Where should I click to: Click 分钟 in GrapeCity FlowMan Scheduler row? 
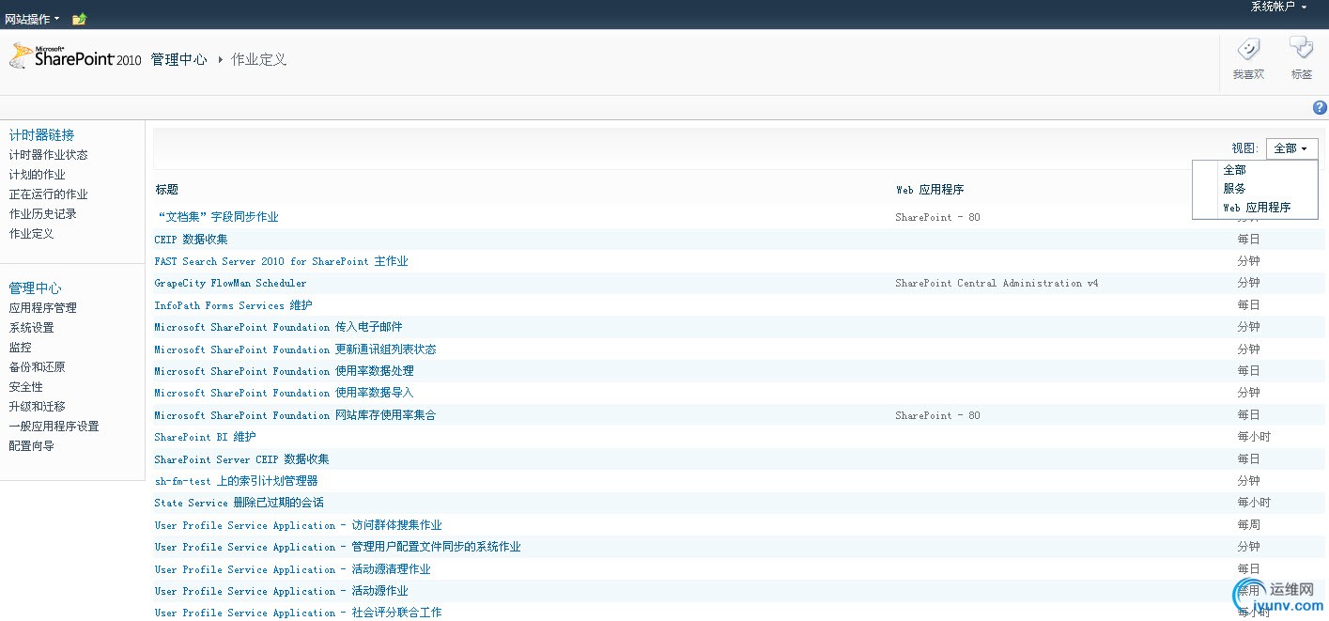pyautogui.click(x=1248, y=283)
